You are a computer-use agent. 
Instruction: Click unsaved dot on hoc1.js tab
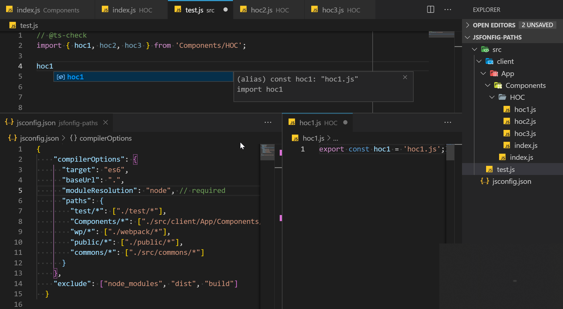[x=345, y=122]
